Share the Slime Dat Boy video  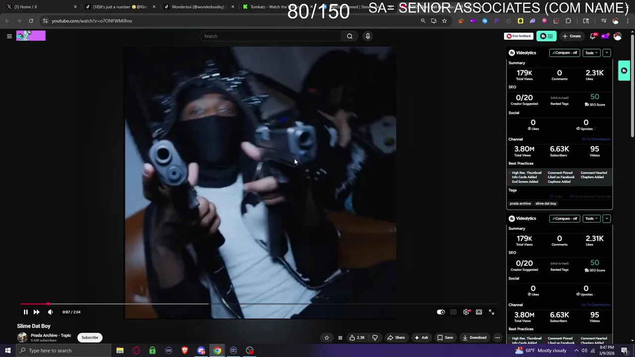[396, 338]
